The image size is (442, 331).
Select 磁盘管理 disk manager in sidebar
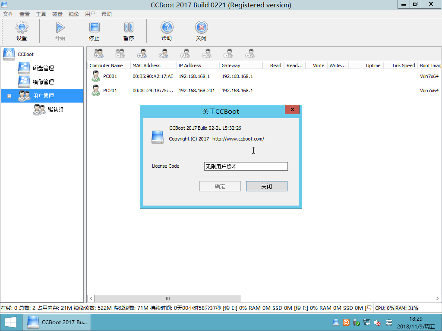tap(43, 68)
